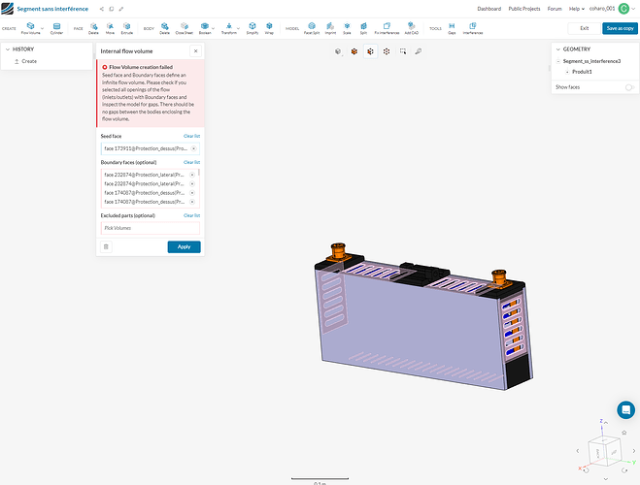Delete operation using trash icon
Image resolution: width=640 pixels, height=485 pixels.
tap(106, 246)
